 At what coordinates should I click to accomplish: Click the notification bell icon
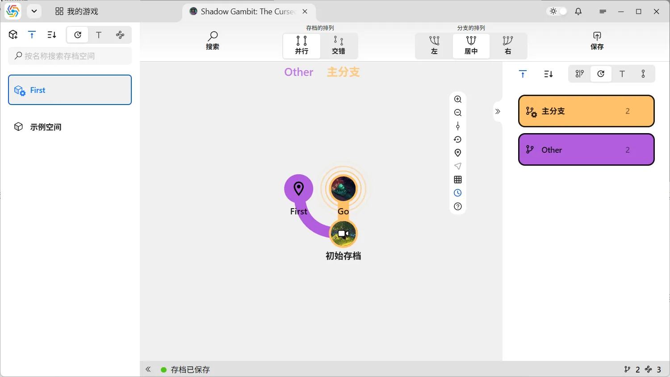[578, 12]
